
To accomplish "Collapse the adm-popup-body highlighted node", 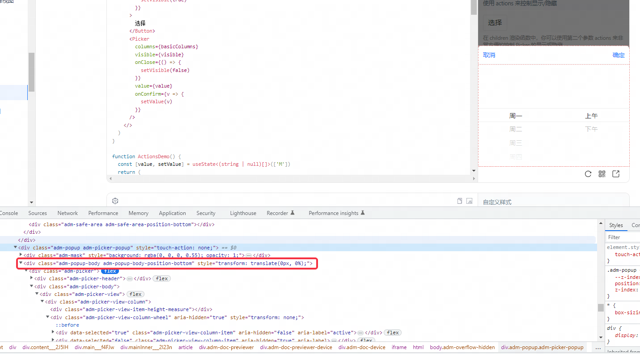I will pyautogui.click(x=21, y=263).
